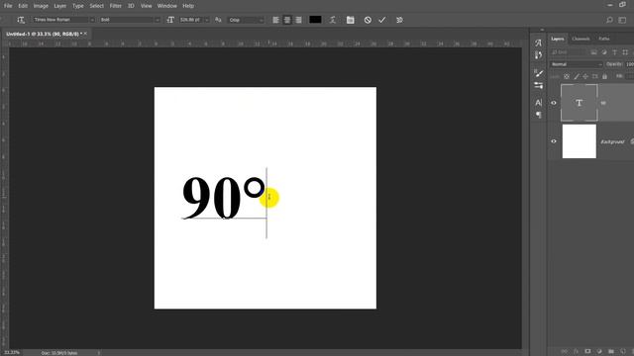This screenshot has height=356, width=634.
Task: Open the font size dropdown arrow
Action: click(207, 20)
